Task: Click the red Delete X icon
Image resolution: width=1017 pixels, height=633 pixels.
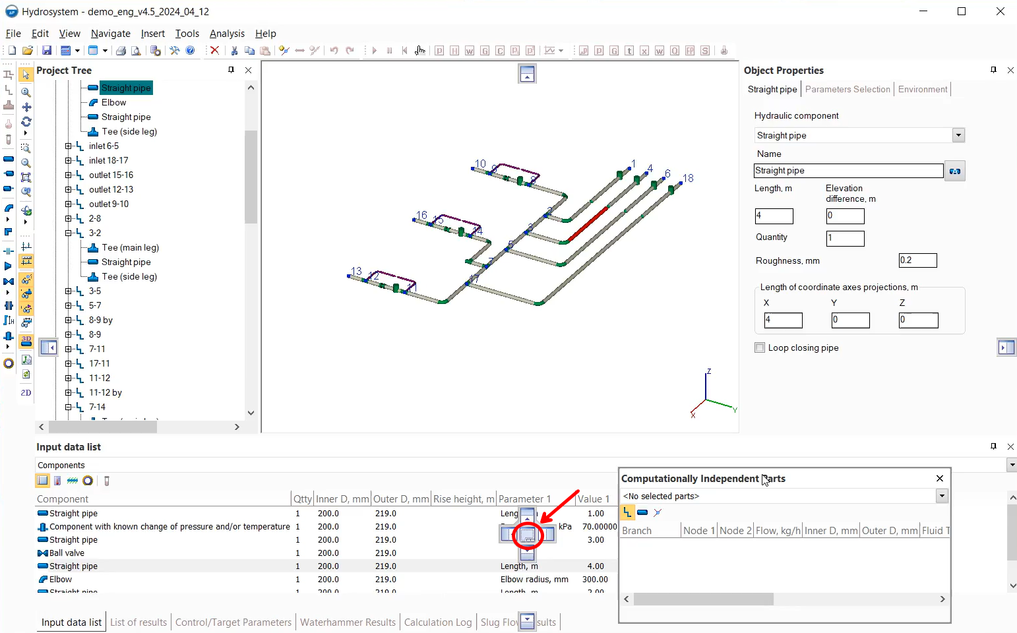Action: pos(214,51)
